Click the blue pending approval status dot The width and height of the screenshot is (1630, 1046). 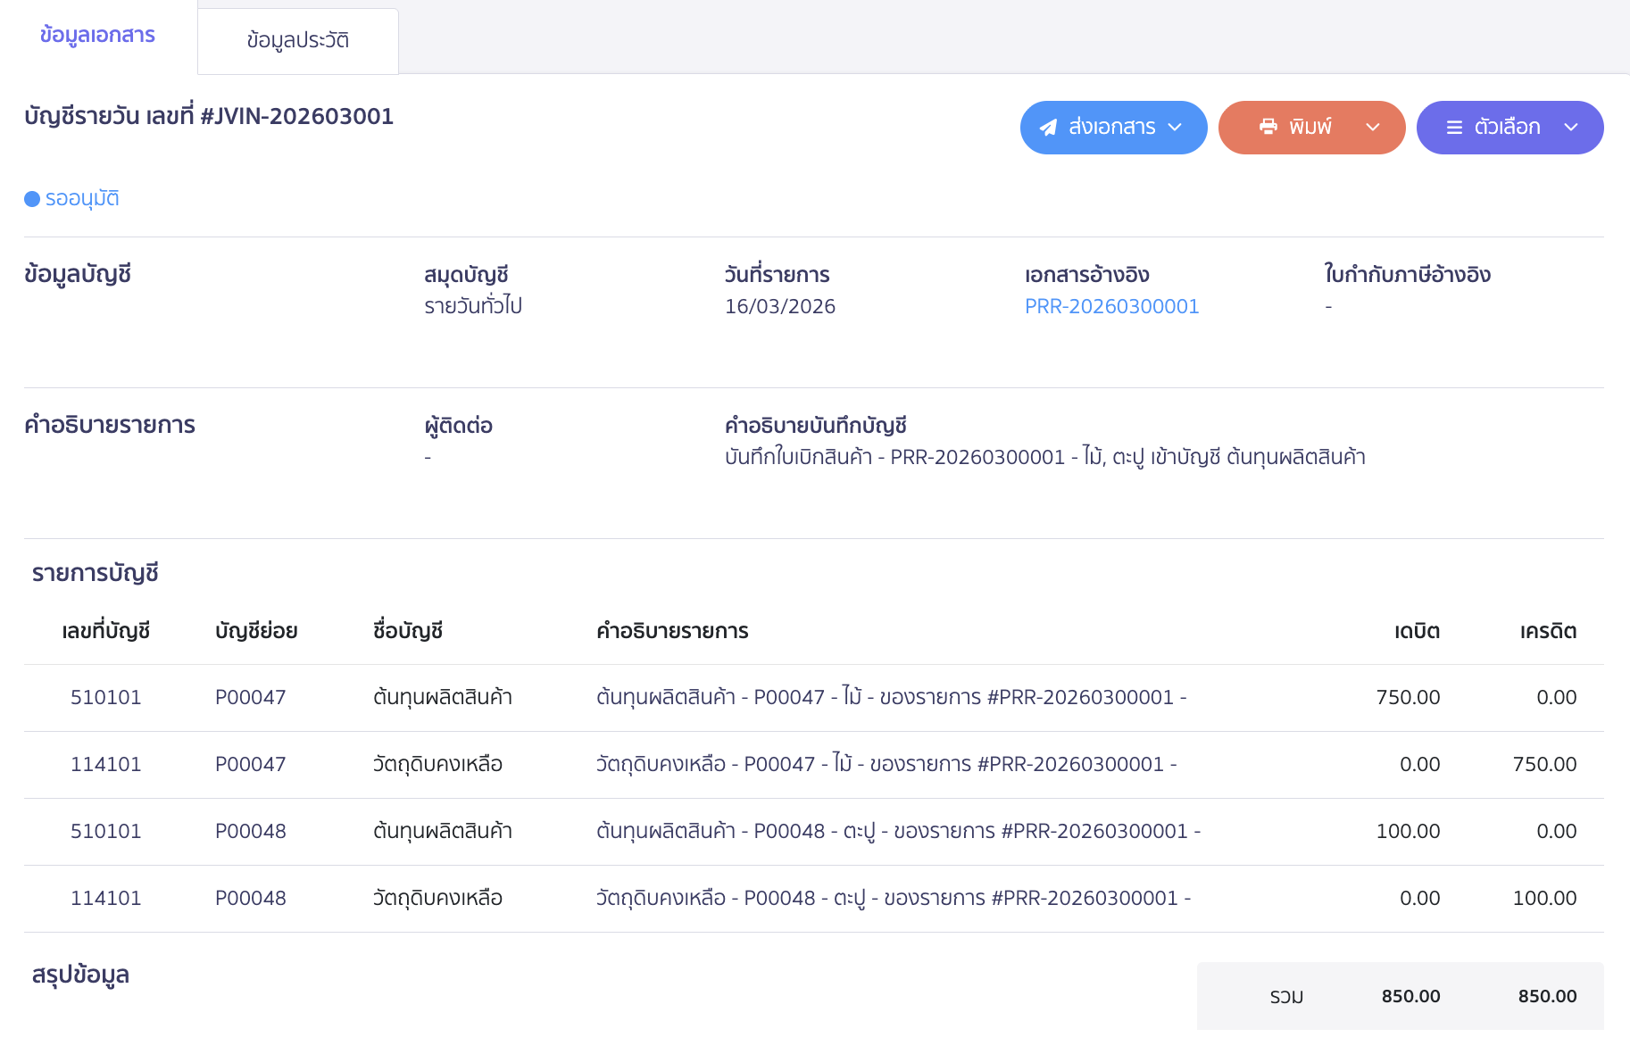[32, 199]
